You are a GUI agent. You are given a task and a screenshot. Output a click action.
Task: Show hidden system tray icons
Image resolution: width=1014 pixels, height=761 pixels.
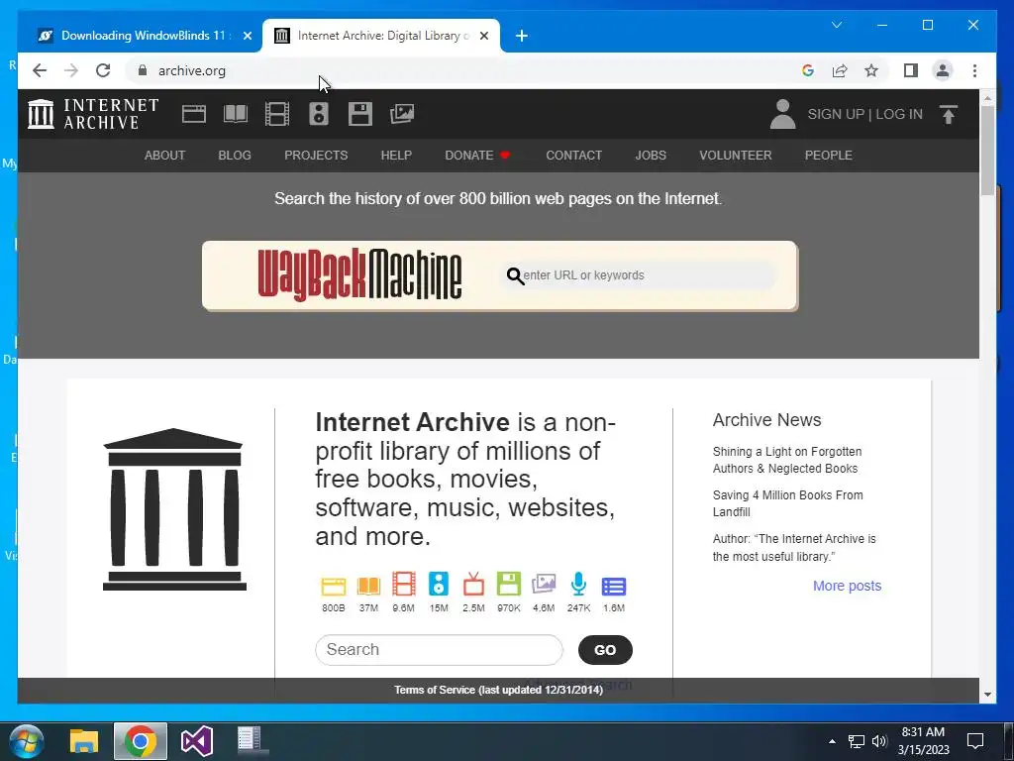832,741
